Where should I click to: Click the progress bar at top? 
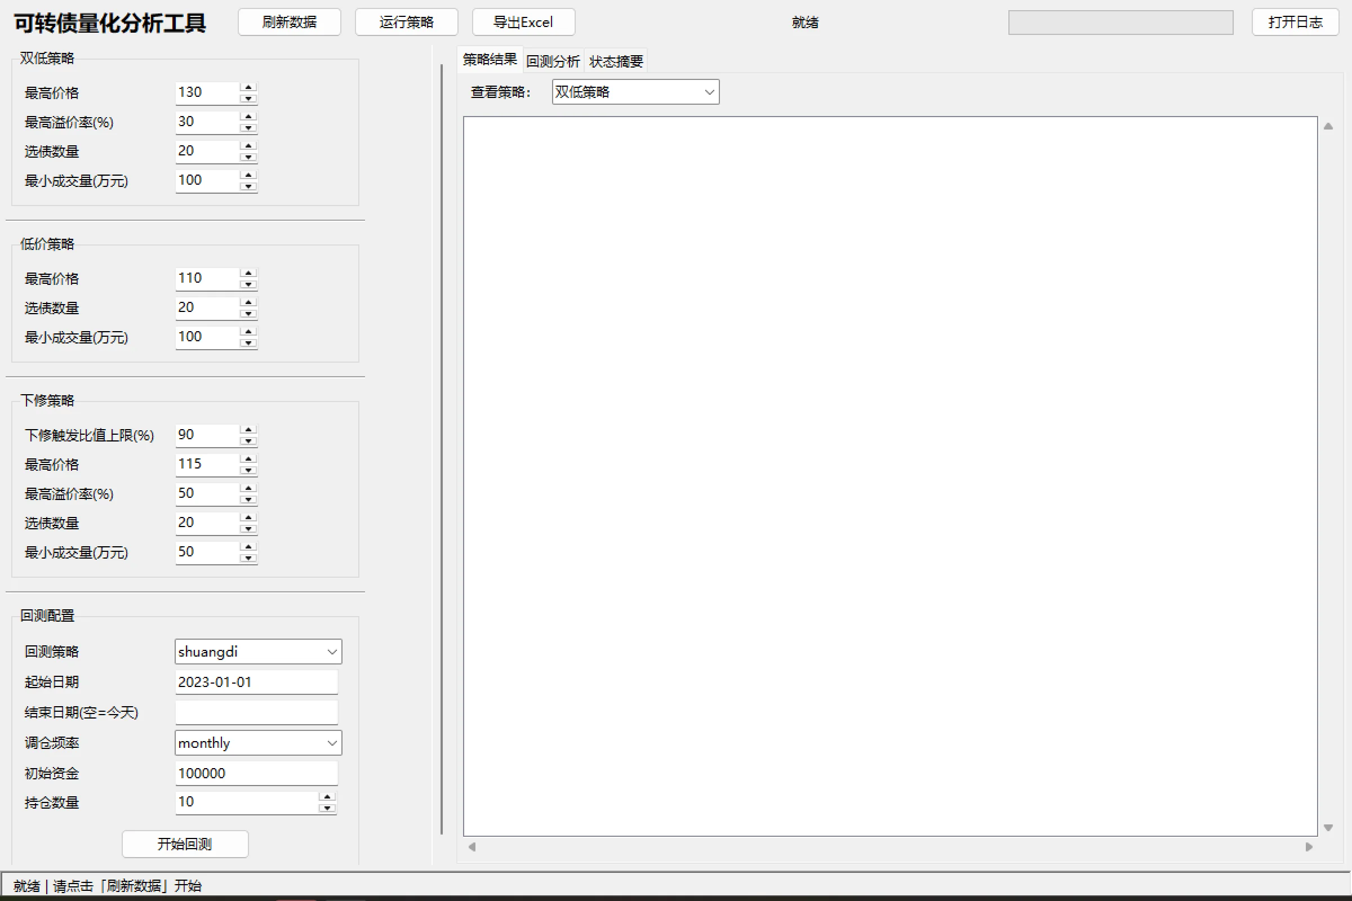(1120, 23)
